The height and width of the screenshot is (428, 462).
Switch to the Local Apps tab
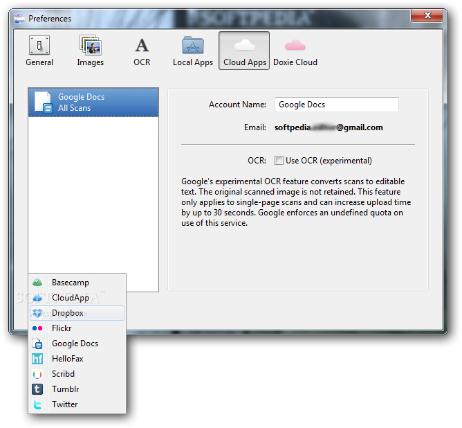pyautogui.click(x=193, y=51)
